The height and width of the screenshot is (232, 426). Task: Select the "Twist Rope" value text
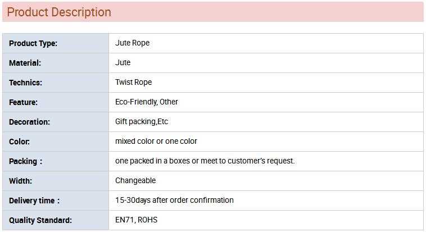pos(133,82)
